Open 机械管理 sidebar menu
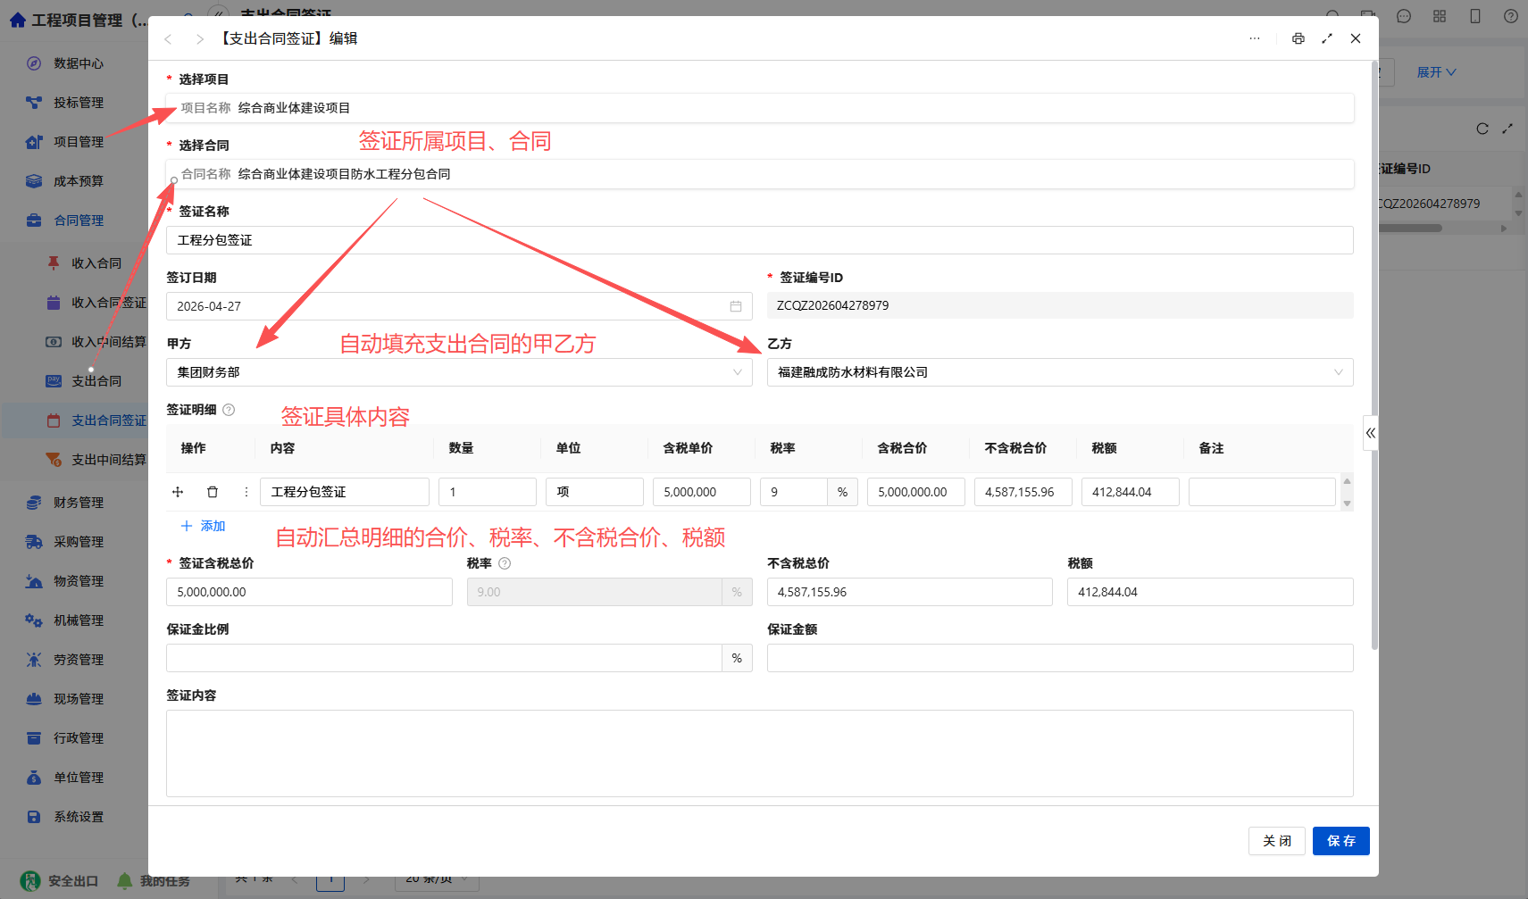 click(79, 620)
